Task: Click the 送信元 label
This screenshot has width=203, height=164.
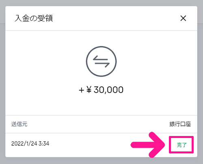Action: 19,124
